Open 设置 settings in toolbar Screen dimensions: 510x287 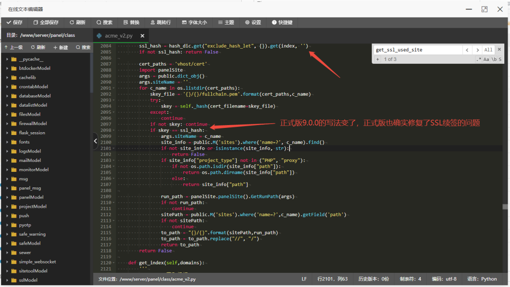pyautogui.click(x=253, y=23)
